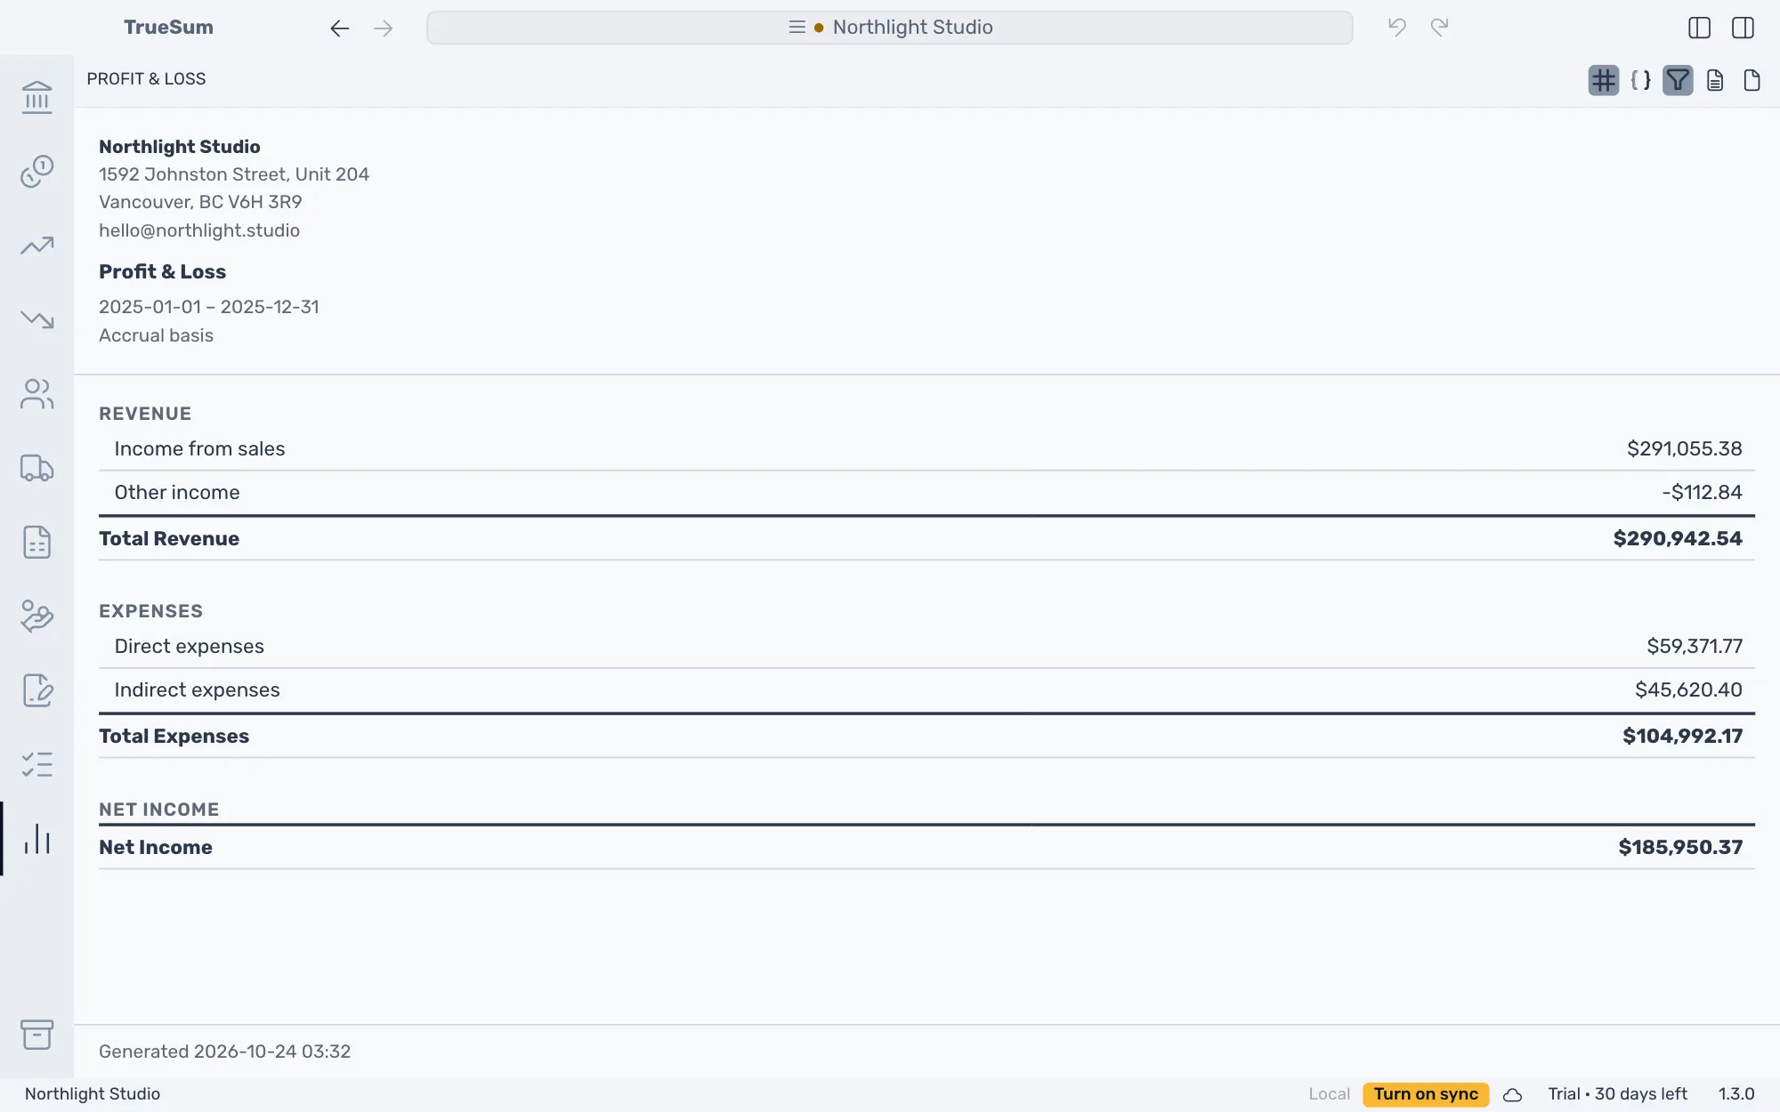Open the lined document export icon
The image size is (1780, 1112).
1715,81
